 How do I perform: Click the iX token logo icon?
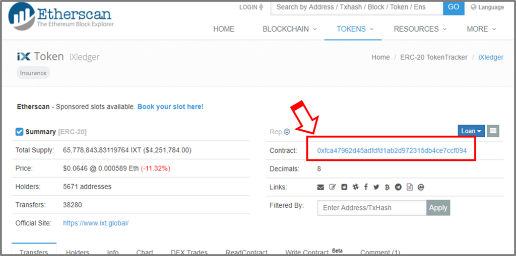[x=24, y=56]
